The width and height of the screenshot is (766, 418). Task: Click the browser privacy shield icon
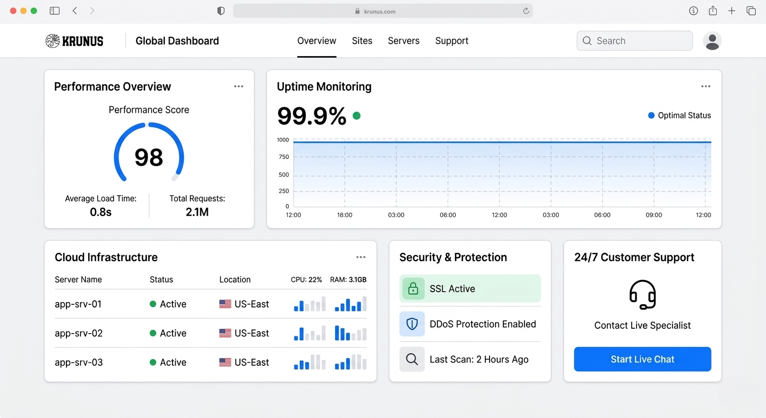pyautogui.click(x=221, y=11)
